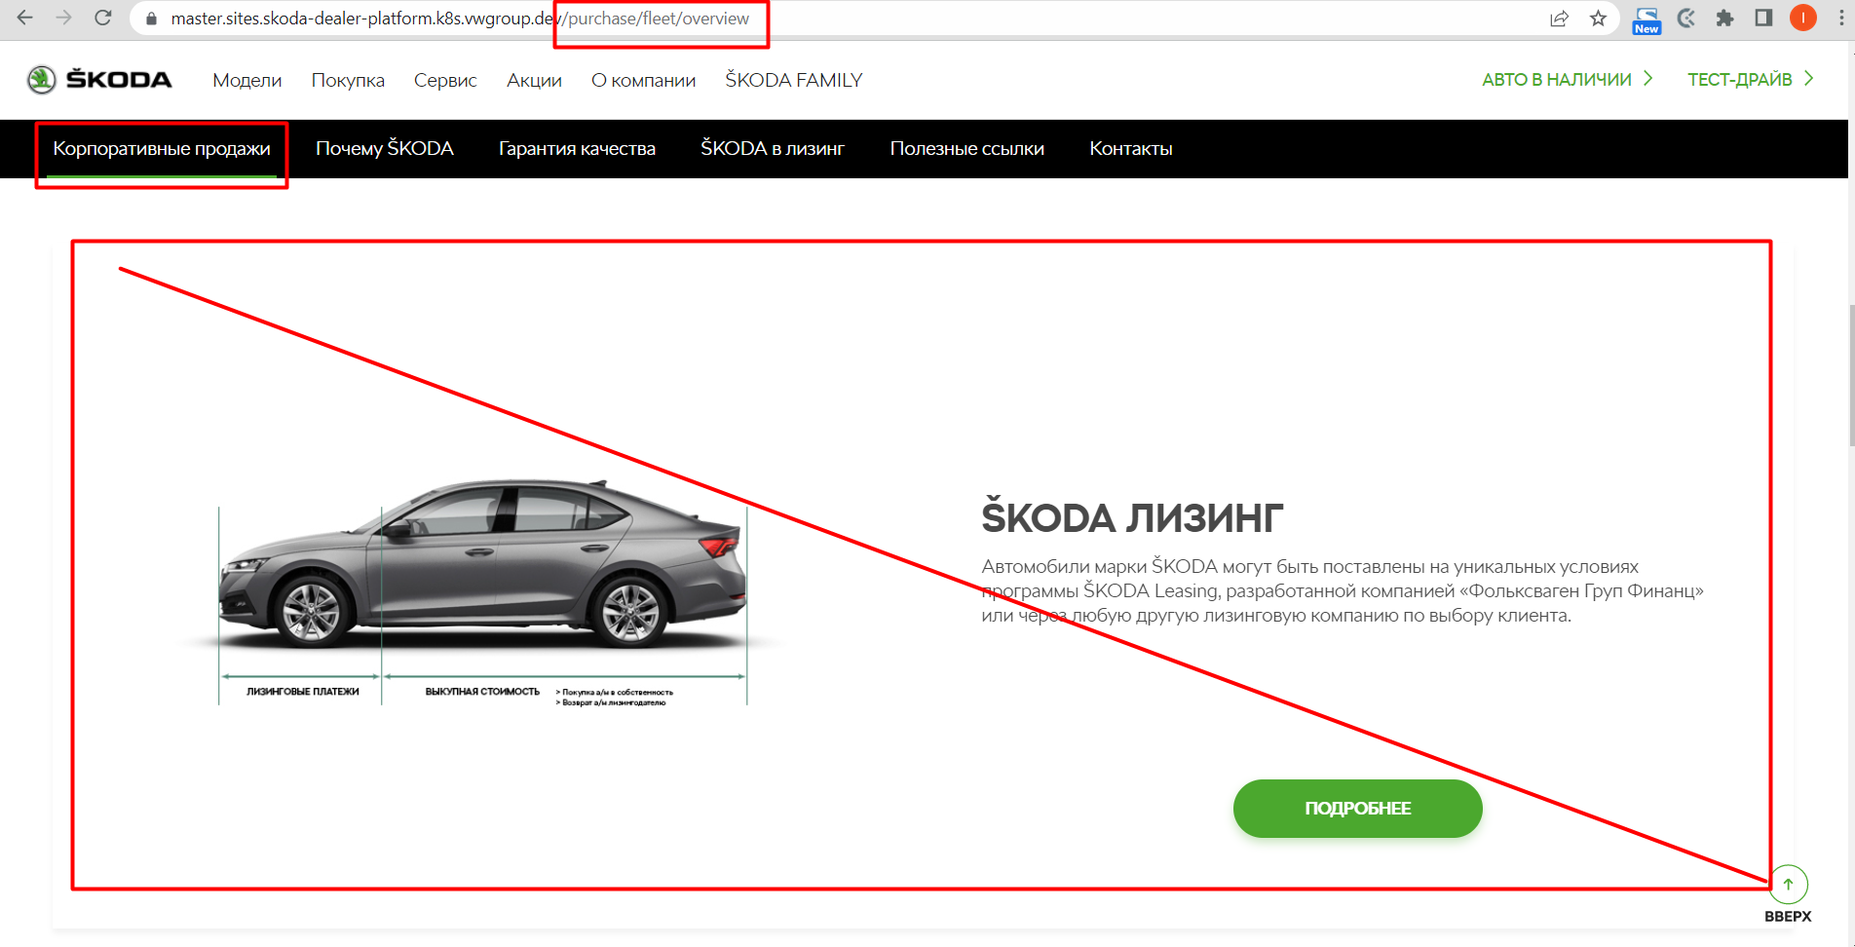The width and height of the screenshot is (1855, 947).
Task: Open the Сервис menu
Action: point(445,80)
